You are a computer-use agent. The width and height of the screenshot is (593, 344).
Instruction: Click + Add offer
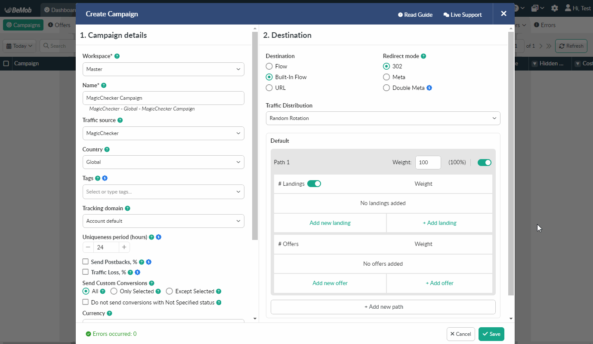[439, 283]
